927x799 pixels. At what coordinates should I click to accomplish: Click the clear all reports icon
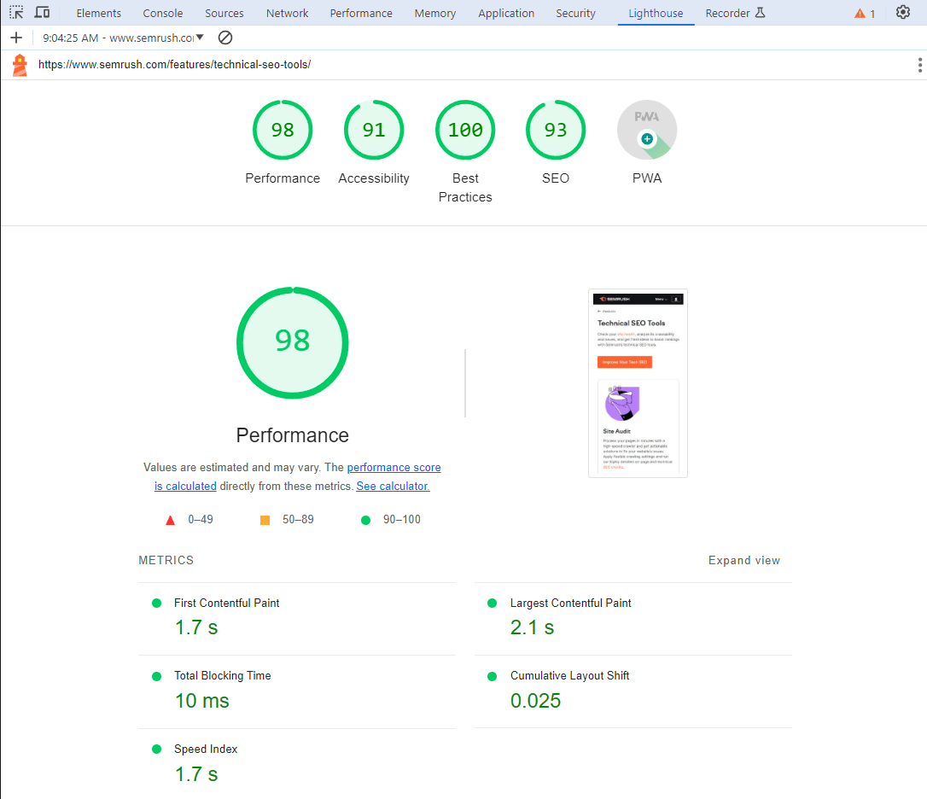click(224, 38)
